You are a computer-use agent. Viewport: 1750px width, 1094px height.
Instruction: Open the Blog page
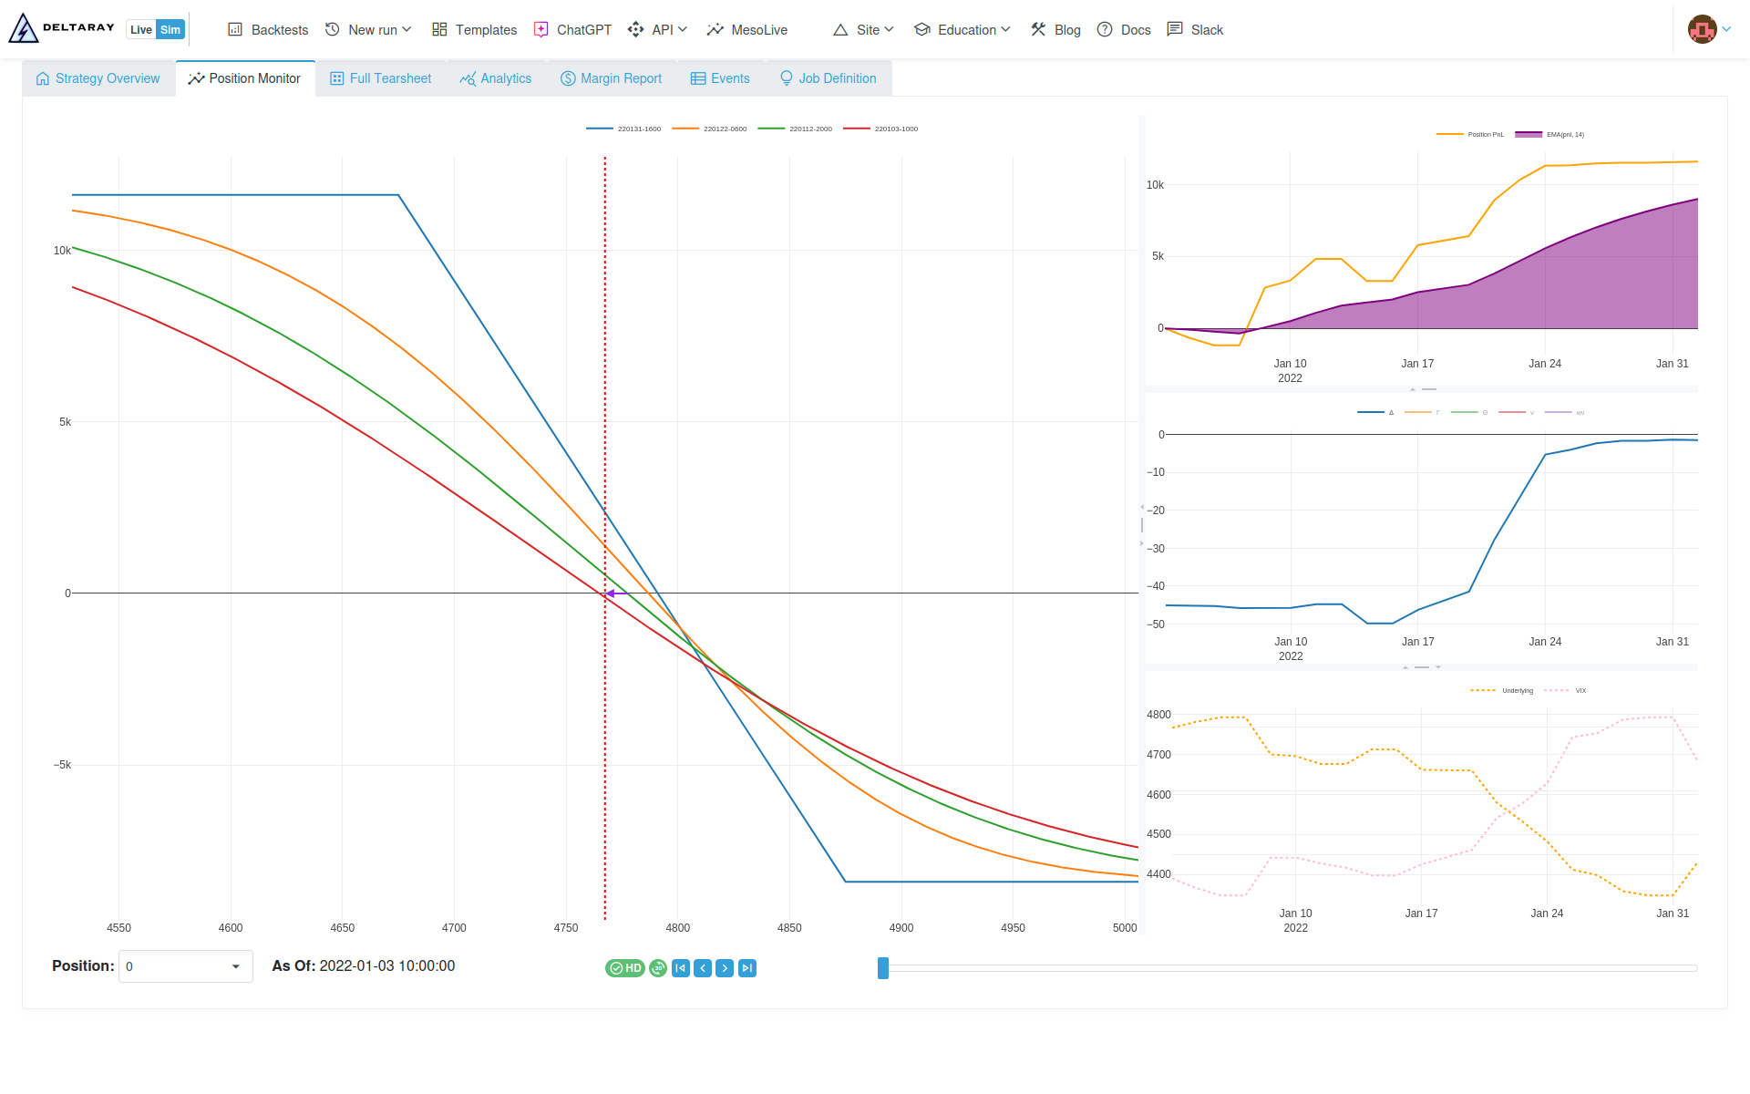tap(1055, 30)
